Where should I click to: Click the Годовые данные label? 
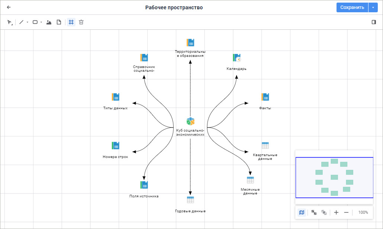click(x=190, y=211)
